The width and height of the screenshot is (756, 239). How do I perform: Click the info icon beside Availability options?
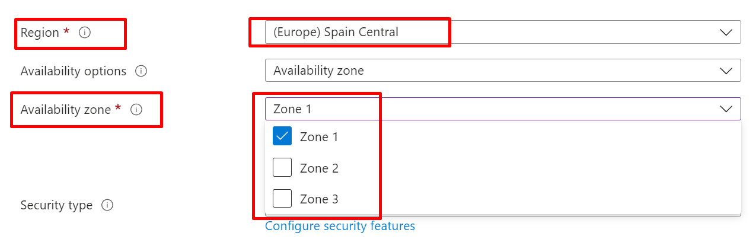141,71
